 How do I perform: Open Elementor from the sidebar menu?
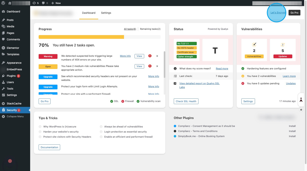point(13,48)
